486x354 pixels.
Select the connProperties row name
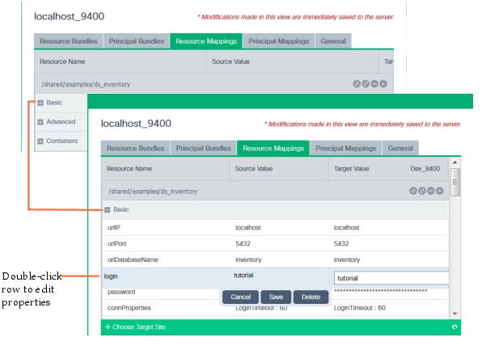tap(129, 308)
